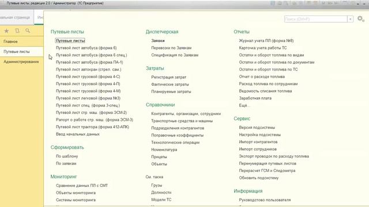
Task: Open Остатки и оборот топлива по видам
Action: click(272, 55)
